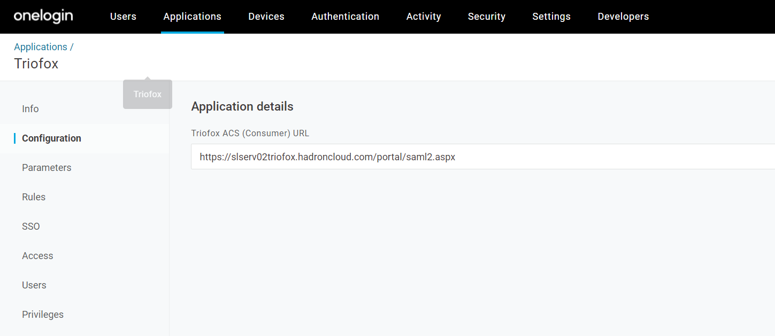This screenshot has width=775, height=336.
Task: Open the Developers top menu
Action: pos(623,17)
